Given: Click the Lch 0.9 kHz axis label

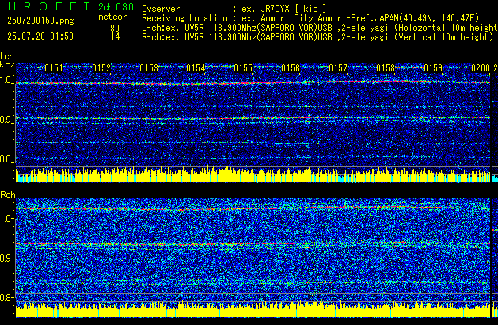Looking at the screenshot, I should point(6,120).
